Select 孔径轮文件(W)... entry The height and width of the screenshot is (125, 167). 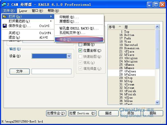[x=79, y=33]
